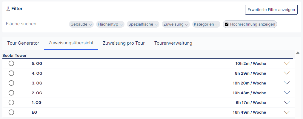
Task: Open the Kategorien filter dropdown
Action: (x=206, y=24)
